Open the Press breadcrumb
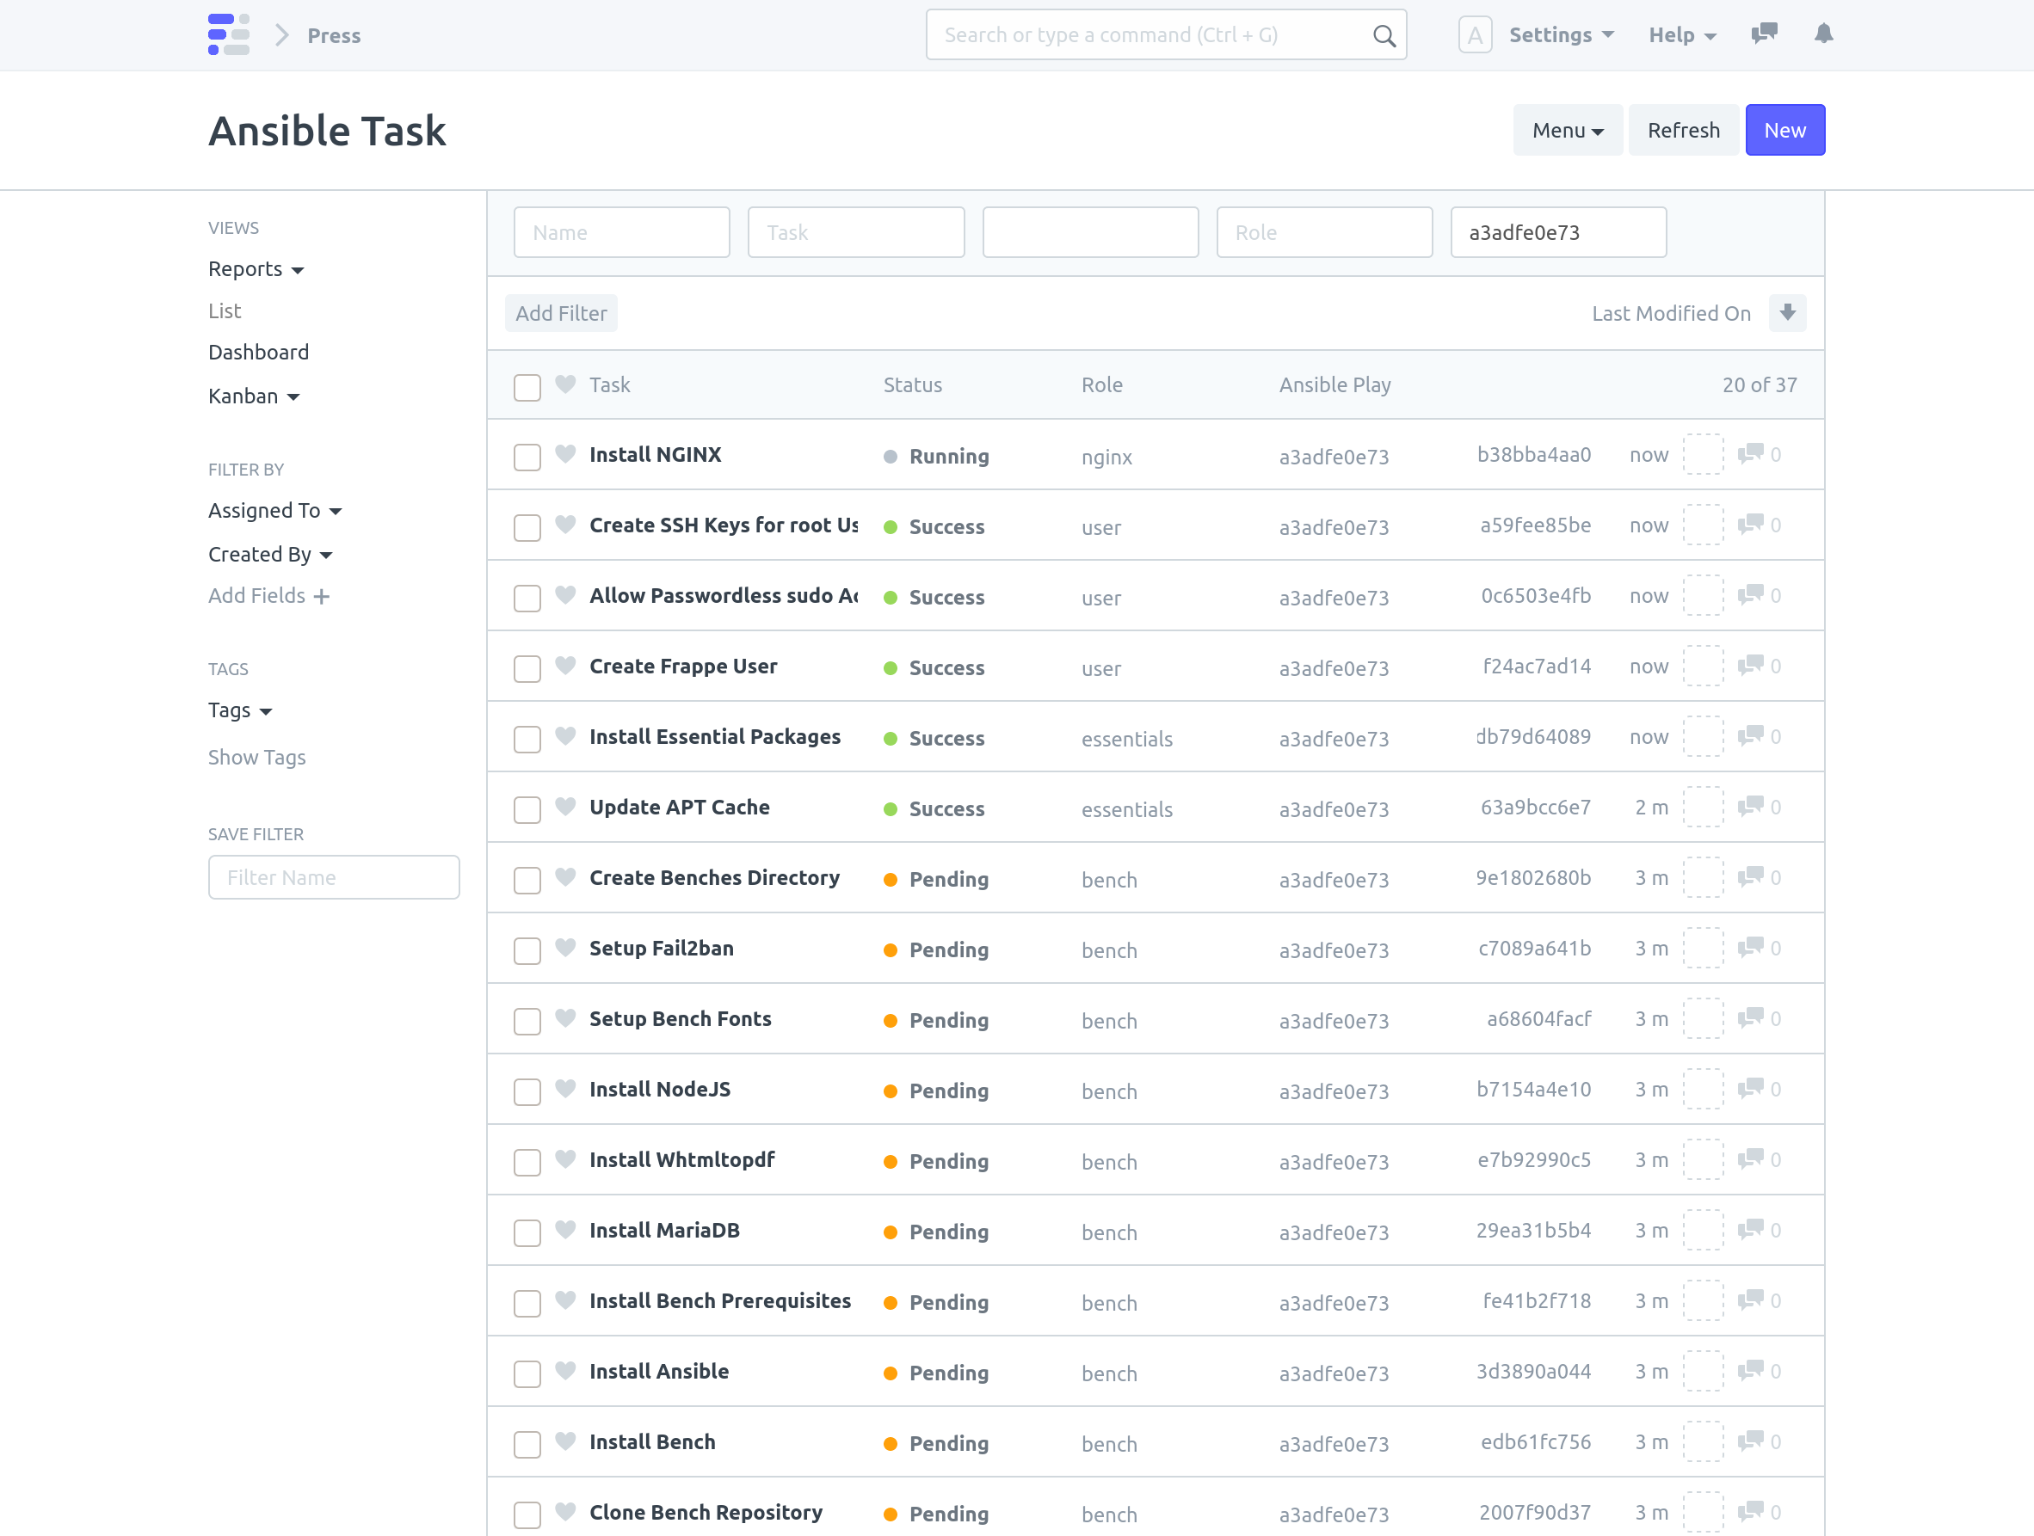The width and height of the screenshot is (2034, 1536). 333,35
